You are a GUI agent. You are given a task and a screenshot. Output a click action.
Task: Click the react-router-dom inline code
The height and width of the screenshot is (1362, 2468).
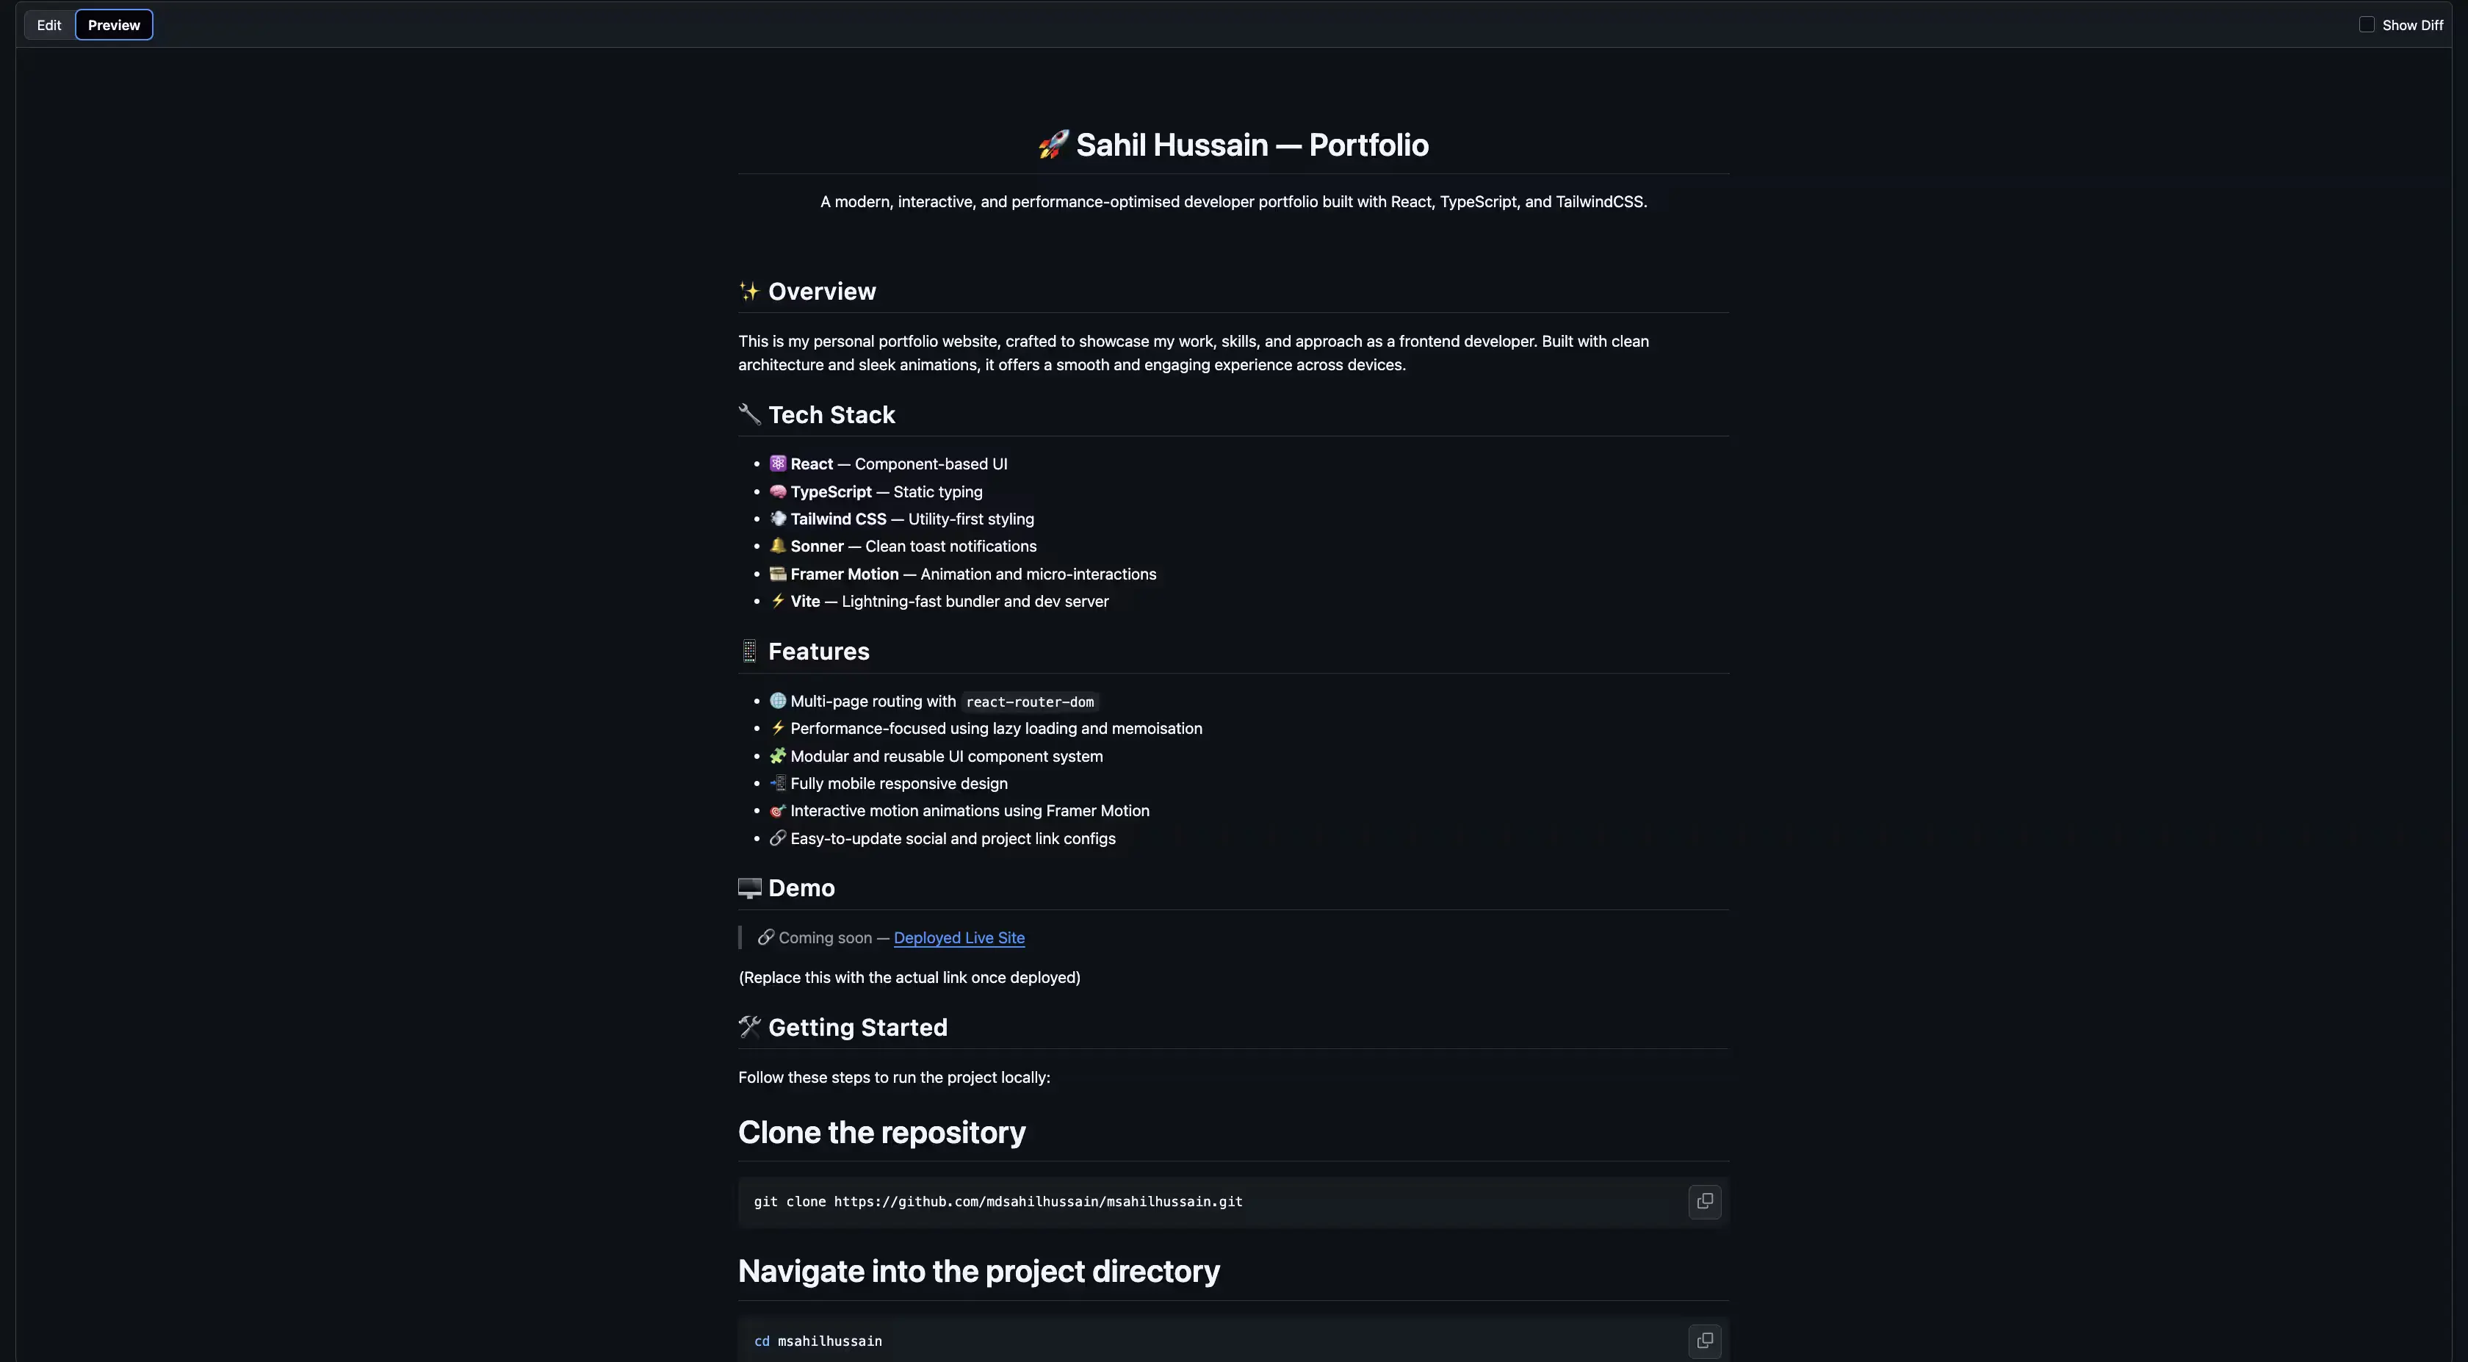[1029, 702]
